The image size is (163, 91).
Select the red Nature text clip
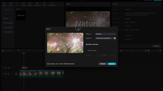click(24, 68)
